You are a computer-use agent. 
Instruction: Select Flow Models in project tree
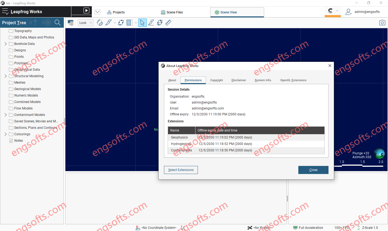tap(23, 108)
